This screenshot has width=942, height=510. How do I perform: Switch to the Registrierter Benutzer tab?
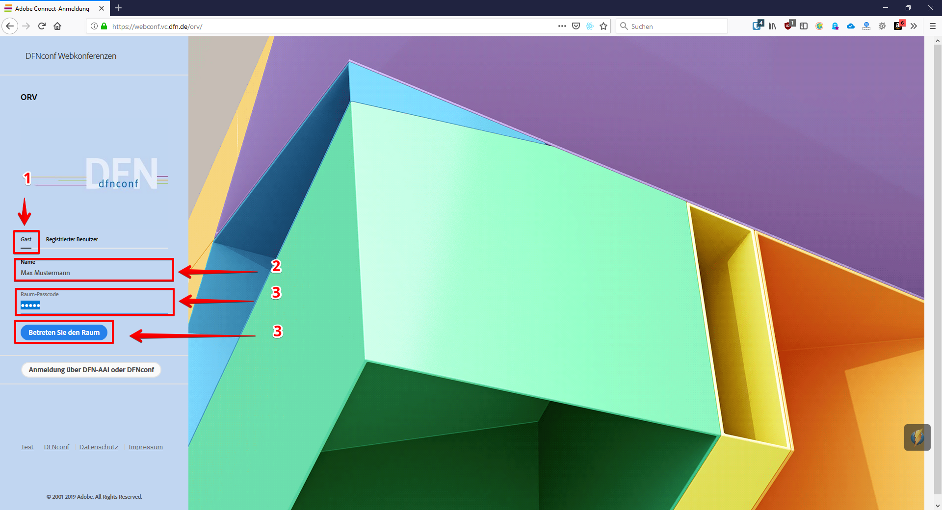click(x=72, y=239)
